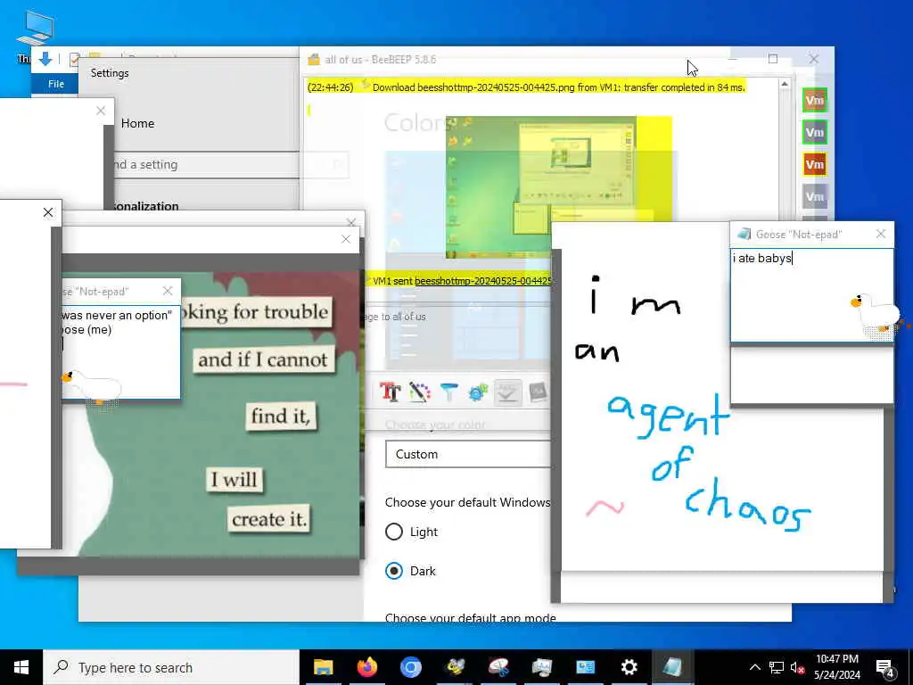
Task: Open the Windows Start menu
Action: coord(21,667)
